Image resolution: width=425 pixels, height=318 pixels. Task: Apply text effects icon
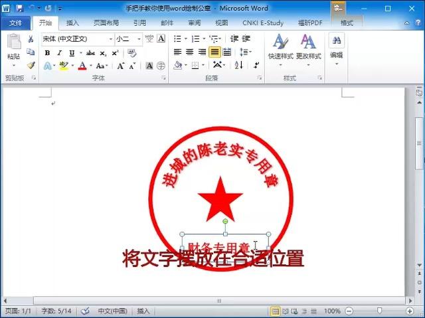[47, 66]
